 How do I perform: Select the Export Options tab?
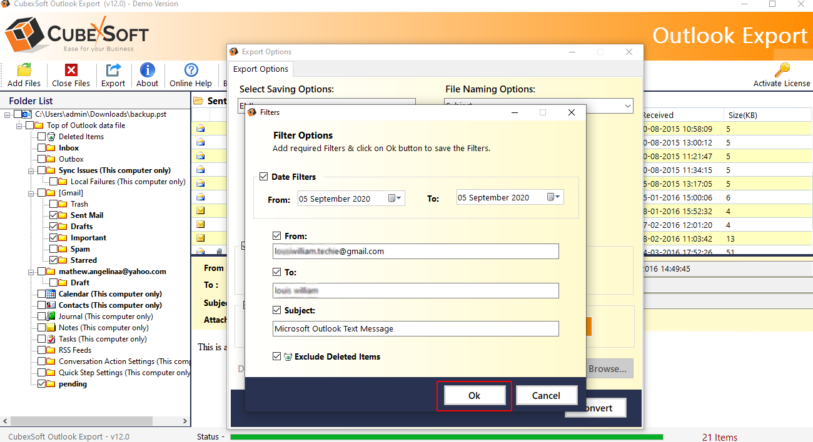[261, 69]
